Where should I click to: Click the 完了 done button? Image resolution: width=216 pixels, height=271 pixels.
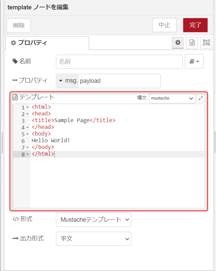click(x=195, y=25)
